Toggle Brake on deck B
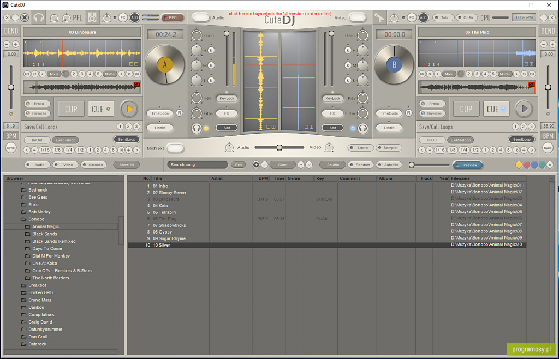 (x=432, y=104)
